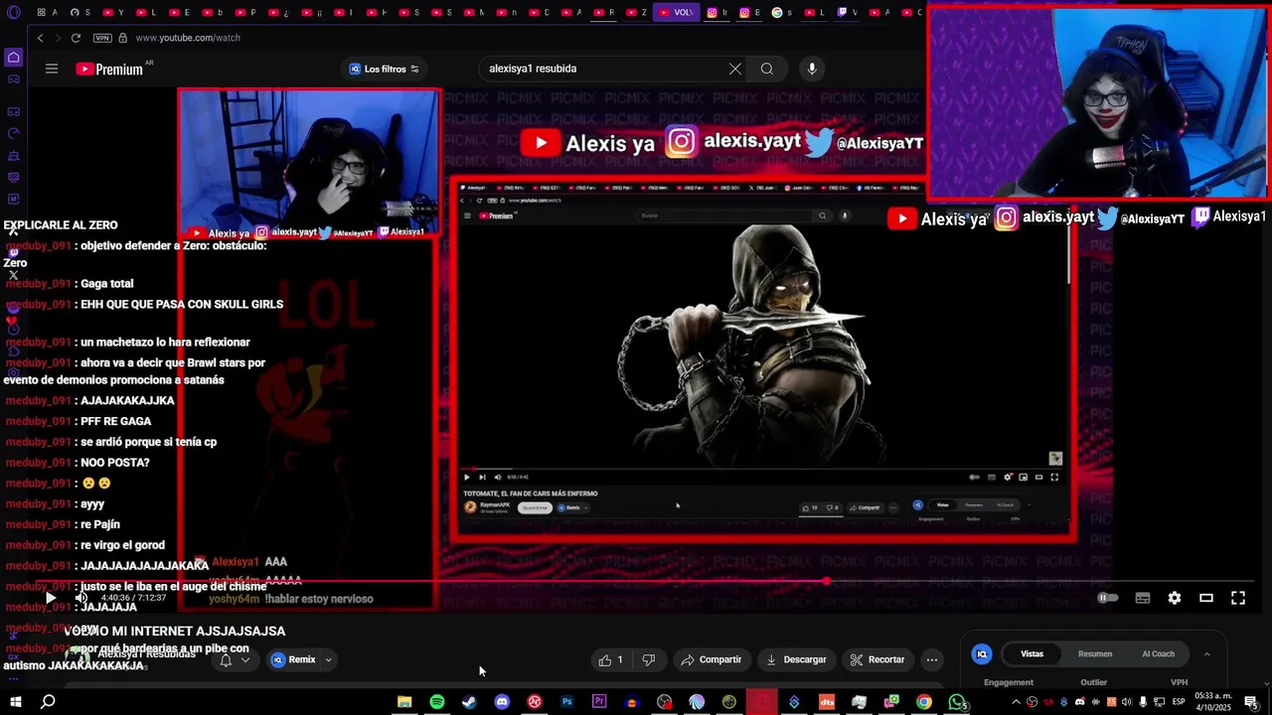
Task: Open the Windows Start menu
Action: click(x=16, y=702)
